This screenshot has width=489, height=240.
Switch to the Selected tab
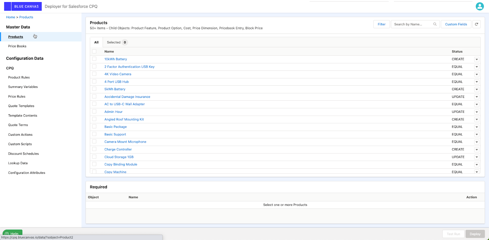(x=117, y=42)
